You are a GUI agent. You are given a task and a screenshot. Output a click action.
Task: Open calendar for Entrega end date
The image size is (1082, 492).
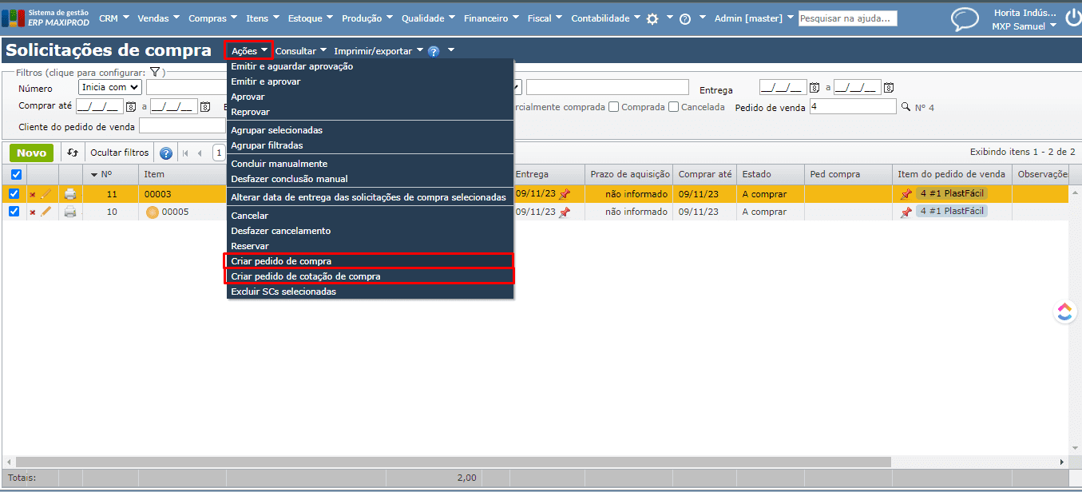[x=888, y=88]
